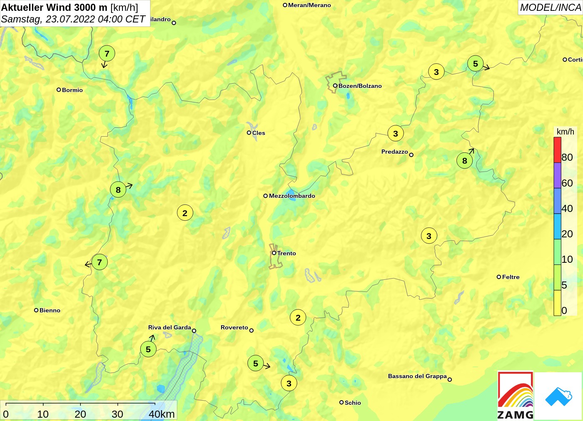Click the Meran/Merano location dot
The height and width of the screenshot is (421, 583).
[285, 5]
